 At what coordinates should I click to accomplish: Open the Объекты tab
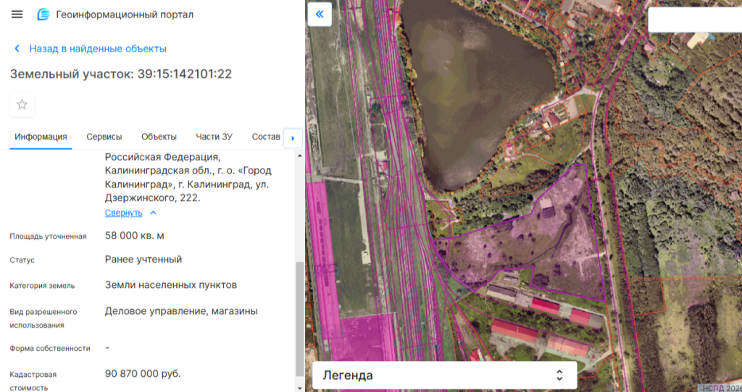point(159,137)
